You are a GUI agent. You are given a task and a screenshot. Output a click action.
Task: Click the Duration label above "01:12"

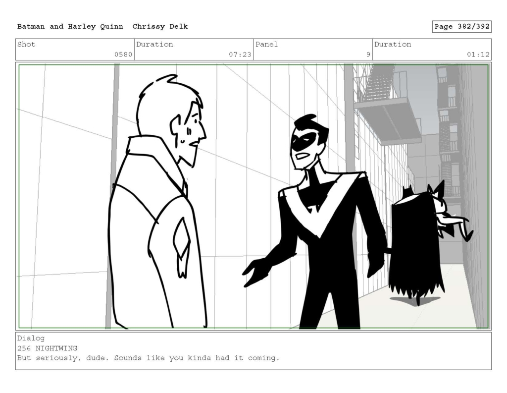(x=393, y=44)
